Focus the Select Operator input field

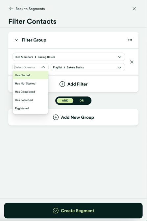[x=27, y=67]
